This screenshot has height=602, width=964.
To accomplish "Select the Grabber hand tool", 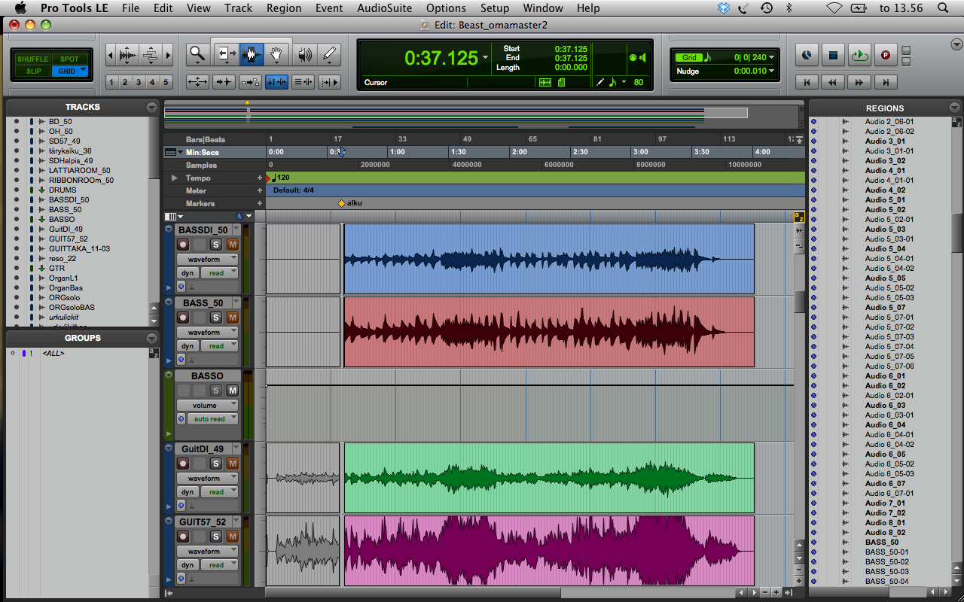I will click(x=276, y=54).
